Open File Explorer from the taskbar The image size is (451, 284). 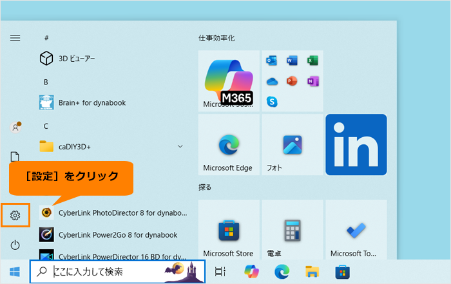point(312,272)
